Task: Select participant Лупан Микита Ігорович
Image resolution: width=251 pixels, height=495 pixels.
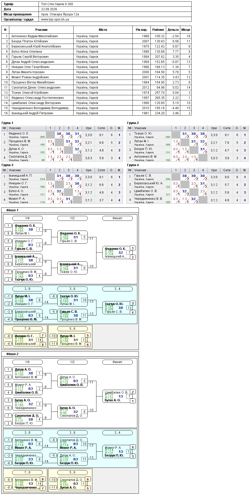Action: [x=28, y=72]
